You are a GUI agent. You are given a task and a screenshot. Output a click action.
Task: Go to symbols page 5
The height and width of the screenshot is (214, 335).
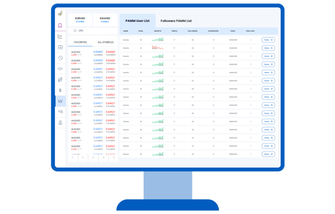pos(114,158)
